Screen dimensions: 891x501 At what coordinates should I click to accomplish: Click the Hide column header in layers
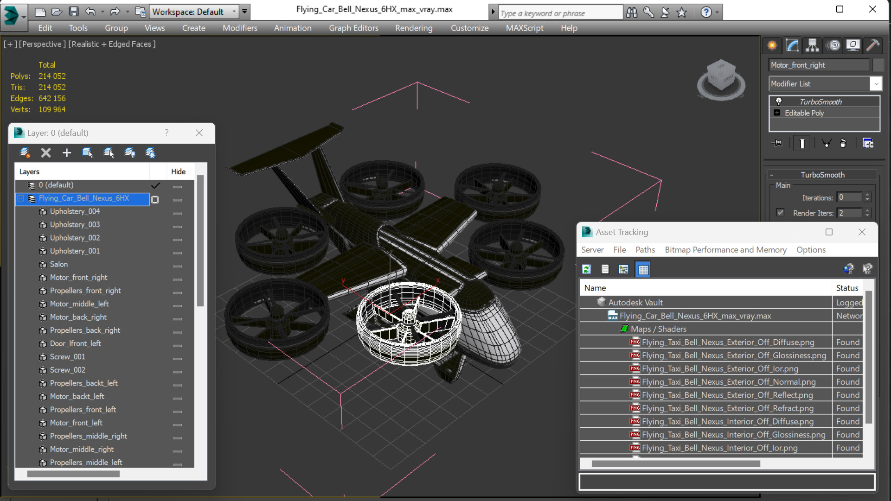(x=178, y=171)
